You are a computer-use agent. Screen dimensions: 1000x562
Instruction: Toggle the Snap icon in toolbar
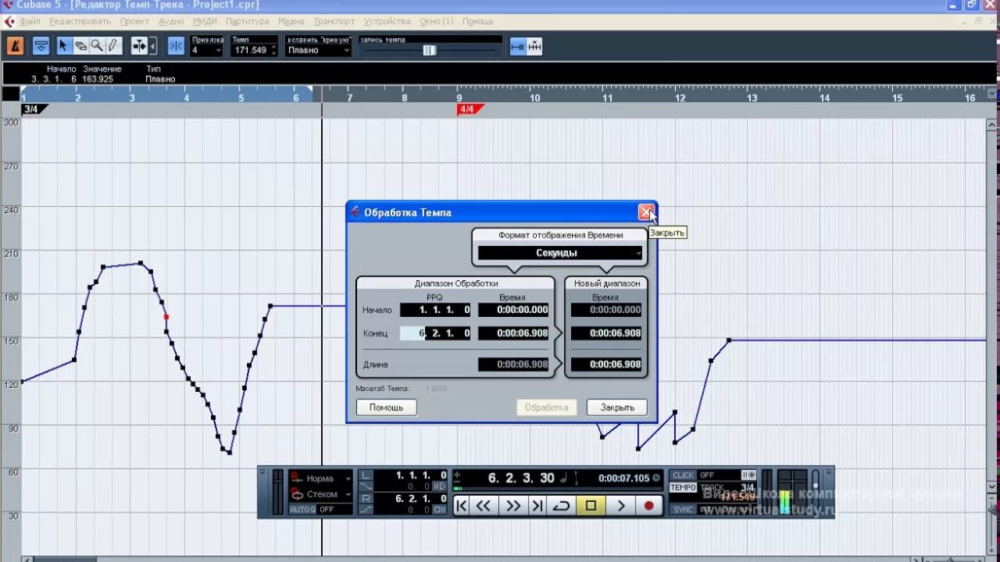click(x=176, y=46)
